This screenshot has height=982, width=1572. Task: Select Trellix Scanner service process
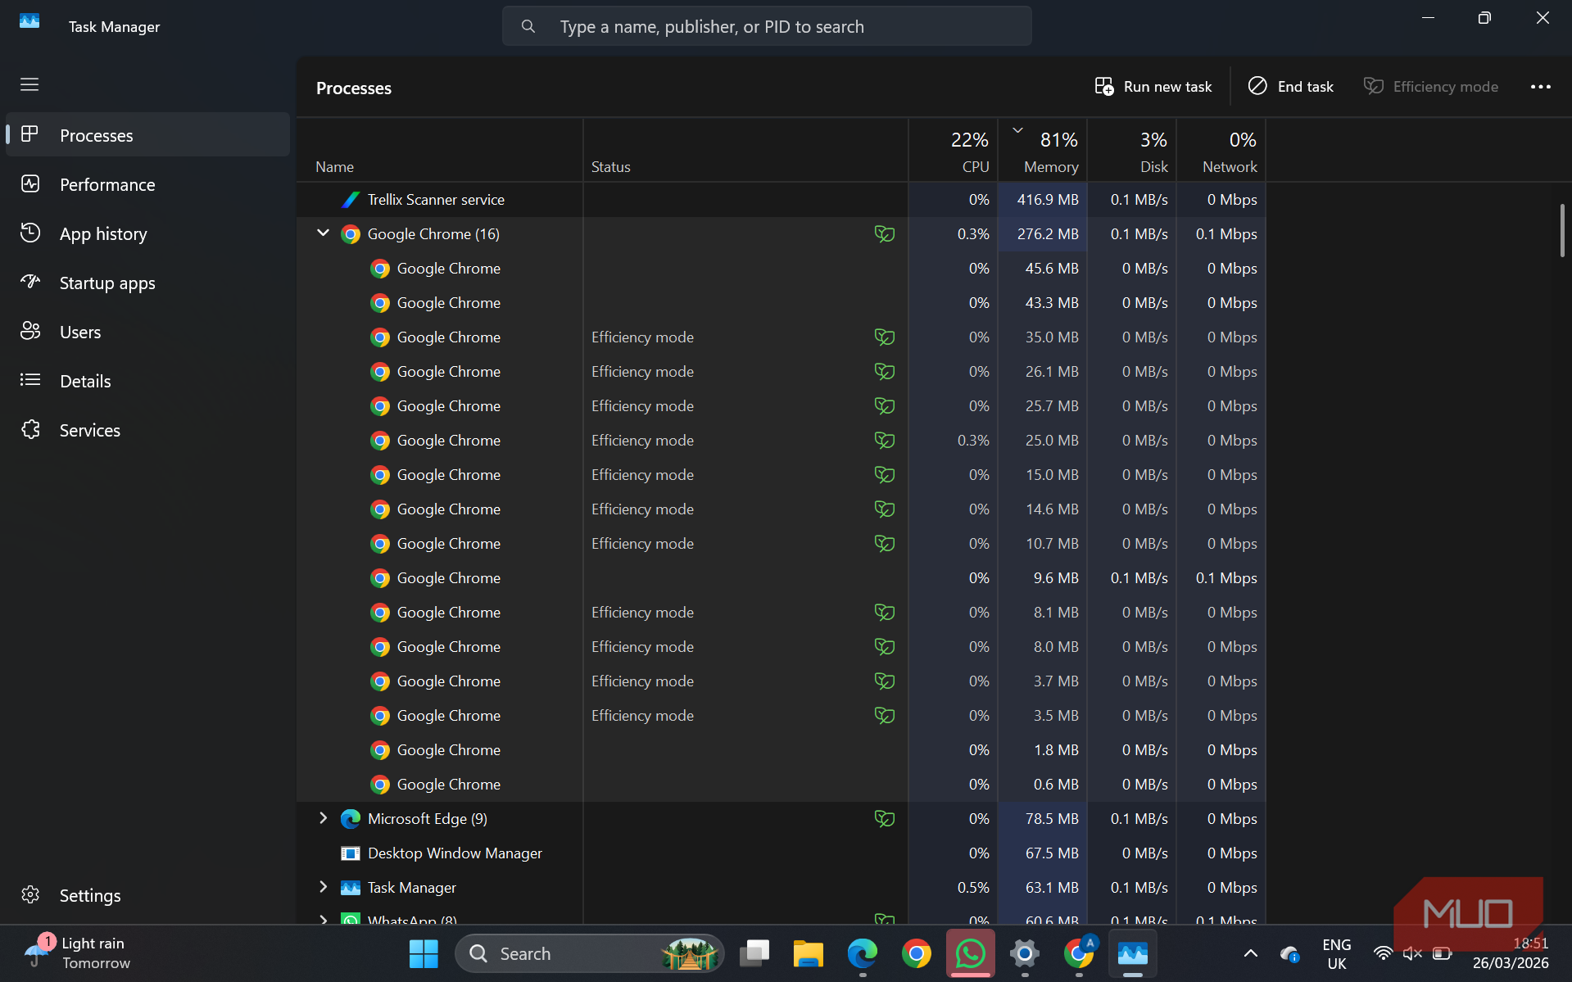point(781,199)
